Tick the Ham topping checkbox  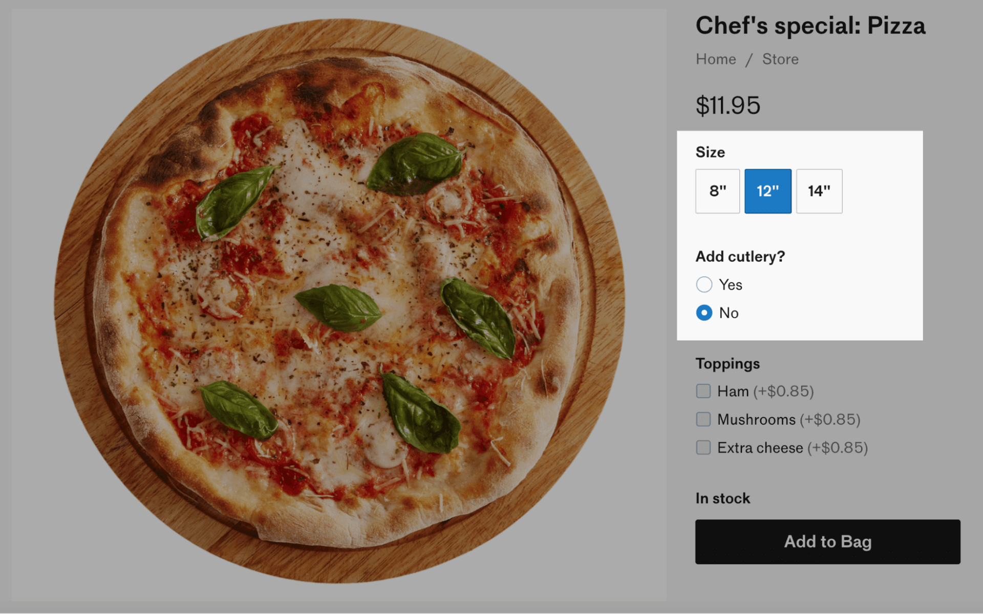703,391
